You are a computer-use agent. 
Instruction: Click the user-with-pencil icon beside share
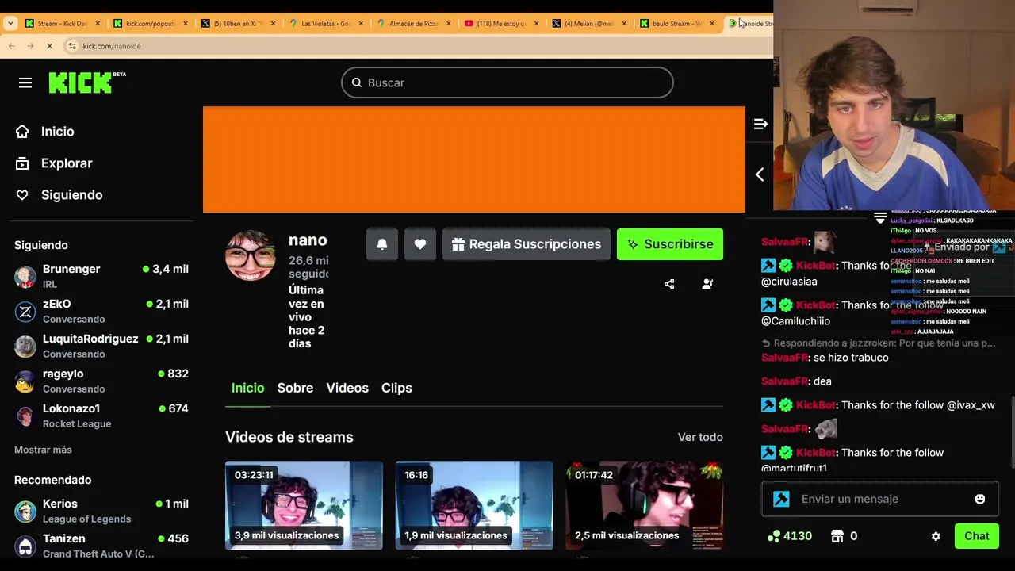pyautogui.click(x=707, y=284)
